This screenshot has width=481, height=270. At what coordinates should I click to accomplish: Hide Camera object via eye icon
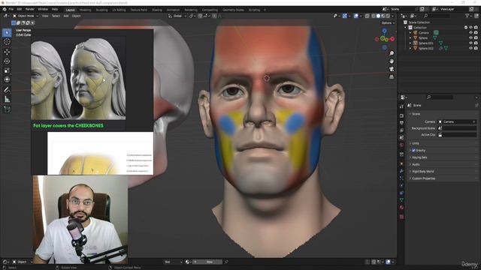[x=471, y=33]
